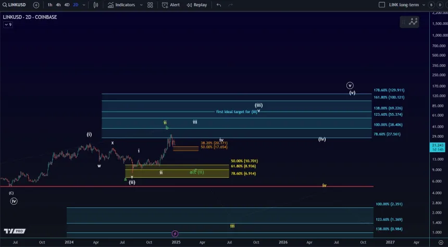
Task: Open the Indicators dialog
Action: (x=121, y=5)
